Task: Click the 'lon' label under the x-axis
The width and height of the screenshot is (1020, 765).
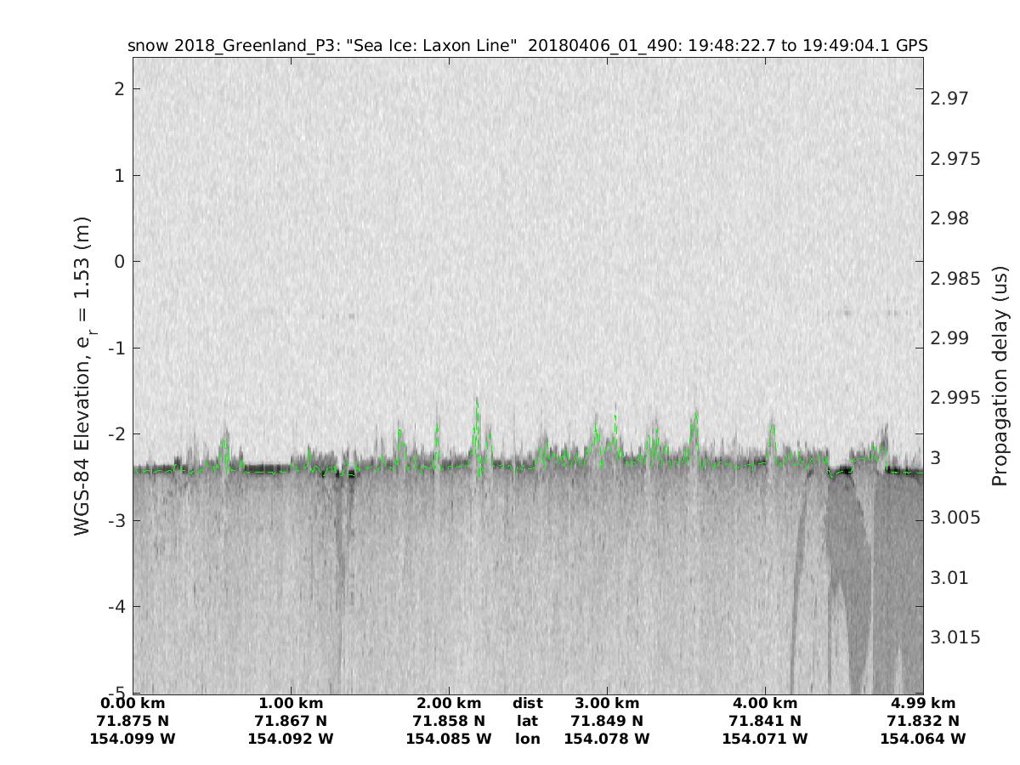Action: click(x=527, y=739)
